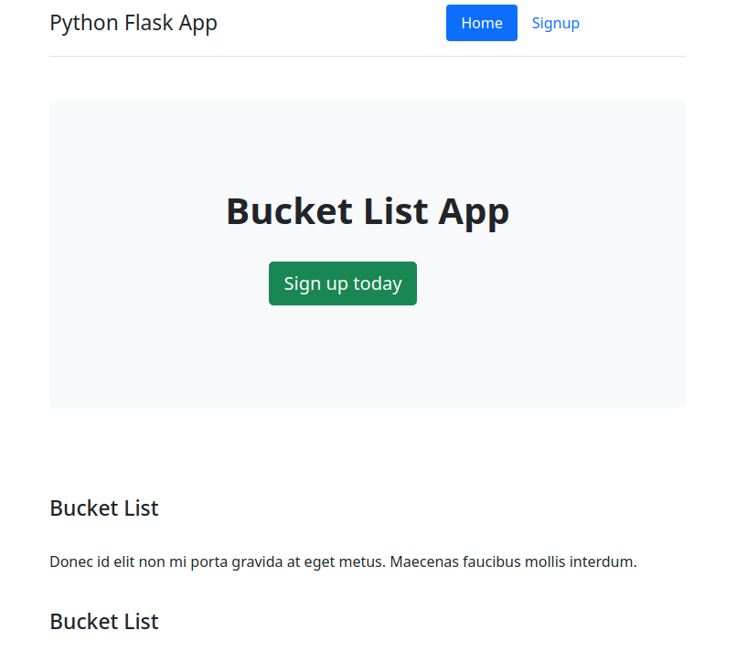
Task: Select the large Bucket List App heading
Action: (x=368, y=211)
